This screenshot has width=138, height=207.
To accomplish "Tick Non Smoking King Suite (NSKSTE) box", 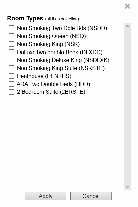I will pyautogui.click(x=11, y=68).
